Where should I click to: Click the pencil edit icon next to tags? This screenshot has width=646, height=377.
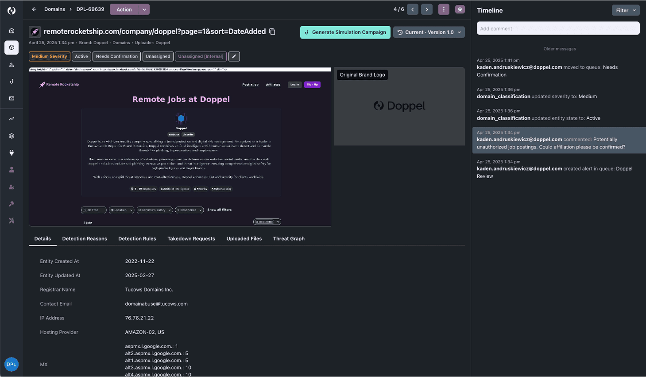coord(234,56)
